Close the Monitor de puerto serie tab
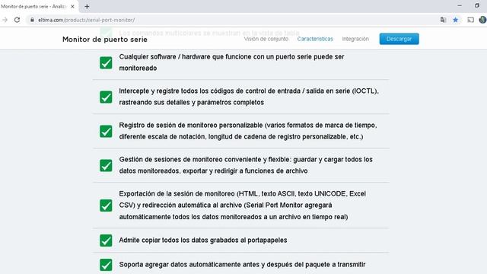 click(x=72, y=6)
